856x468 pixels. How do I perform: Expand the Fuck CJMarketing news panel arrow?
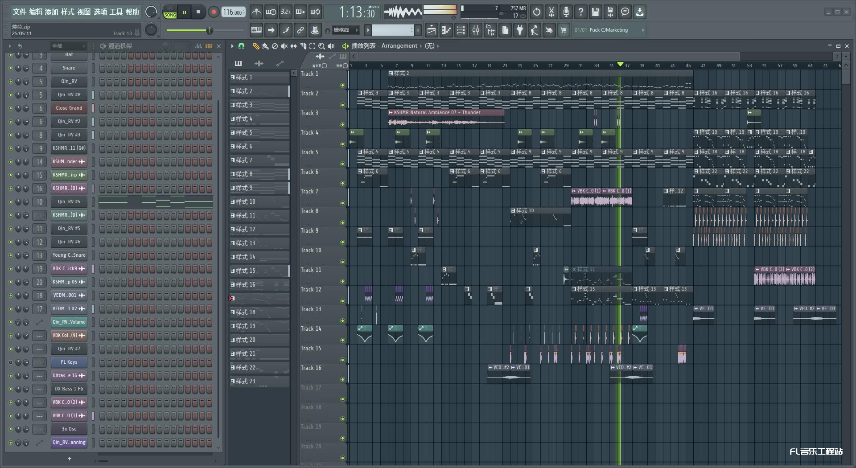(x=643, y=30)
